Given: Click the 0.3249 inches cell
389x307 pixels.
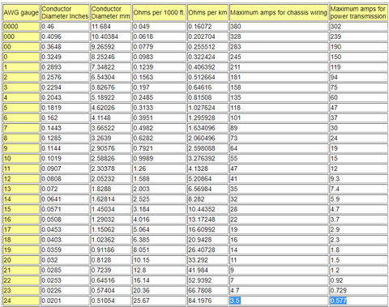Looking at the screenshot, I should click(x=65, y=57).
